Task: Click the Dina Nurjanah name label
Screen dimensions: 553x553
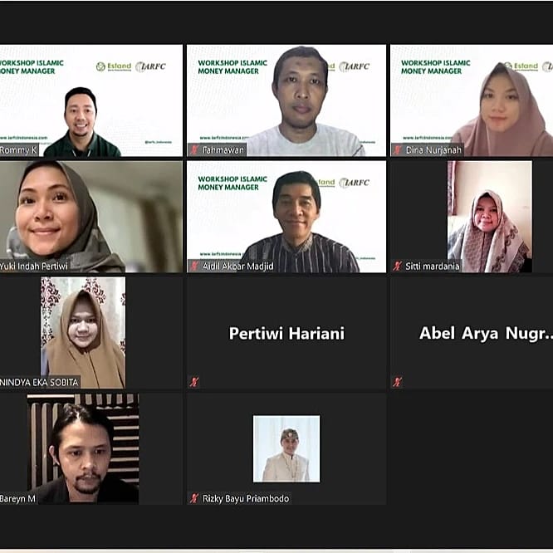Action: tap(433, 150)
